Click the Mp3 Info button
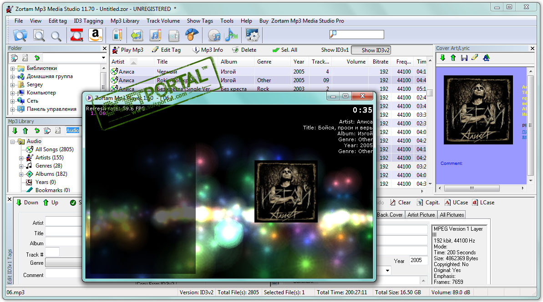Image resolution: width=543 pixels, height=302 pixels. (x=208, y=50)
